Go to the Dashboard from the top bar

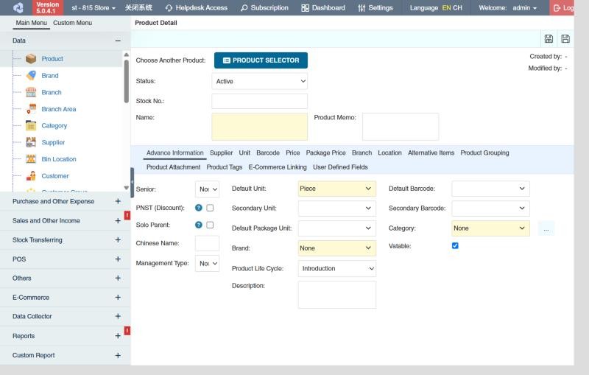(x=323, y=7)
